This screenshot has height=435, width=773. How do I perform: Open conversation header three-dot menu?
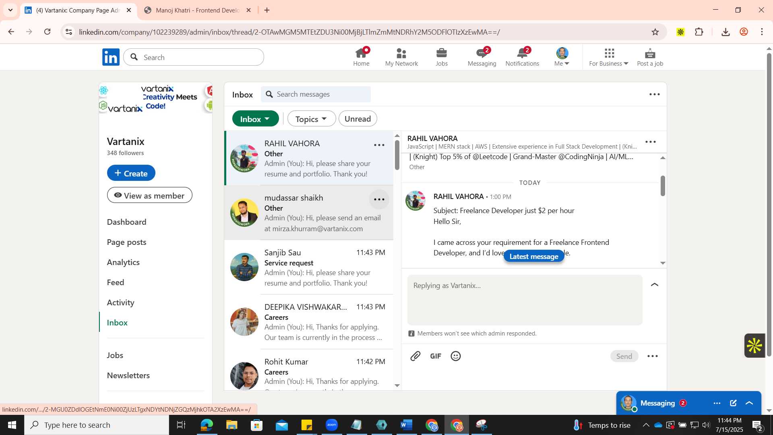point(651,142)
